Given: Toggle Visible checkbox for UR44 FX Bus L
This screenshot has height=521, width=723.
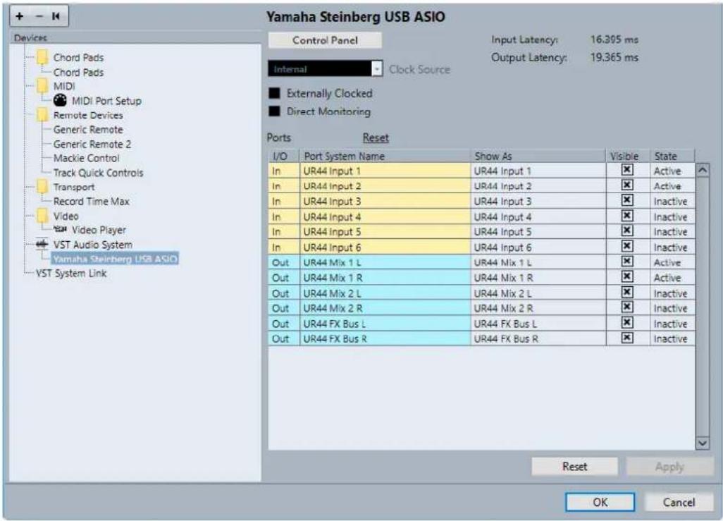Looking at the screenshot, I should pyautogui.click(x=626, y=323).
